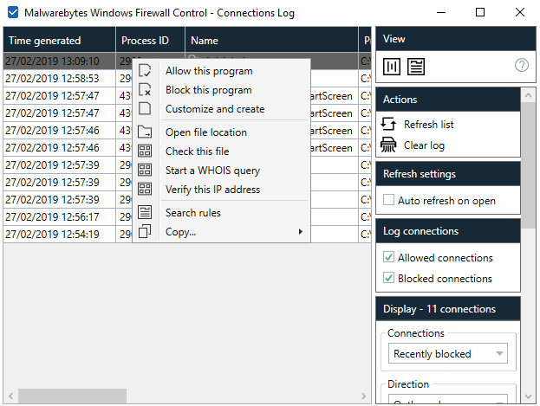Click the Log connections panel header

pos(448,231)
